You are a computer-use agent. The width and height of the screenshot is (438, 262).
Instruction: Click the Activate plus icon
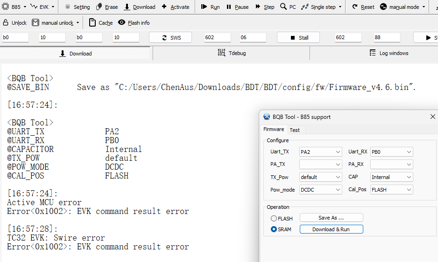coord(164,7)
